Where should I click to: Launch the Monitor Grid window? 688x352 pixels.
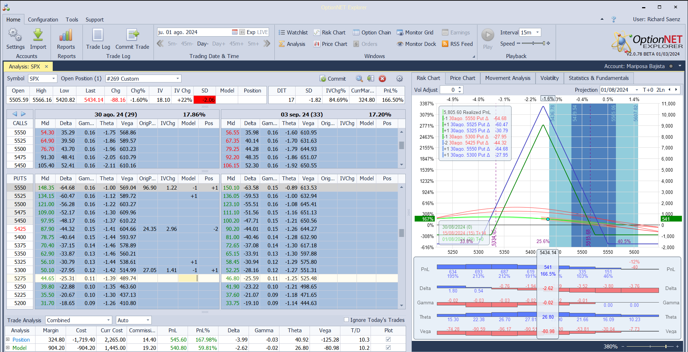click(415, 32)
